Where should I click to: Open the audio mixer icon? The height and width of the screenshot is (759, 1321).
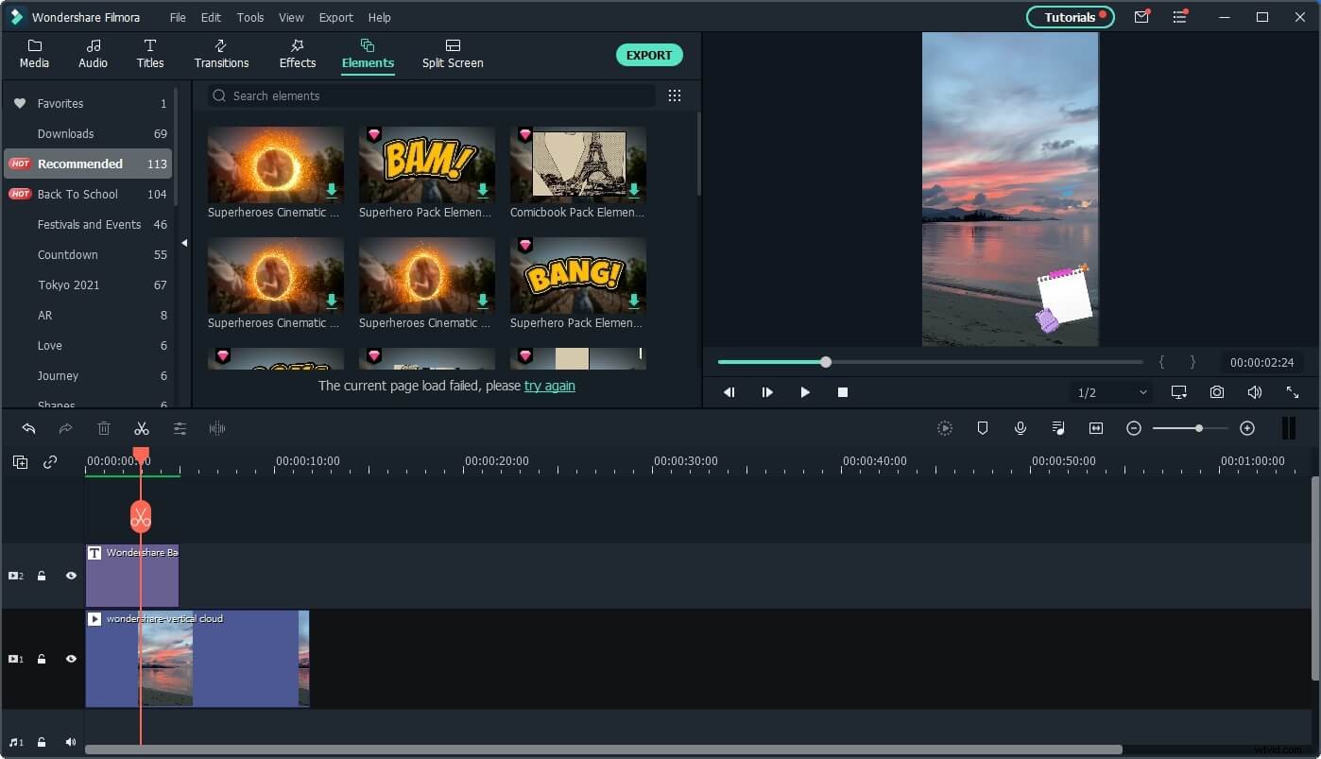1058,428
